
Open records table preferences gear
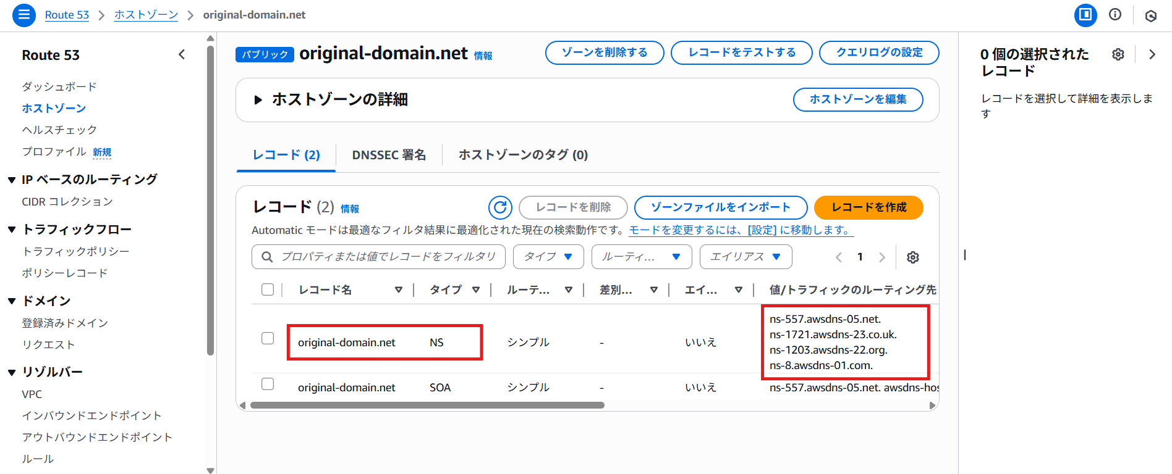pyautogui.click(x=913, y=257)
